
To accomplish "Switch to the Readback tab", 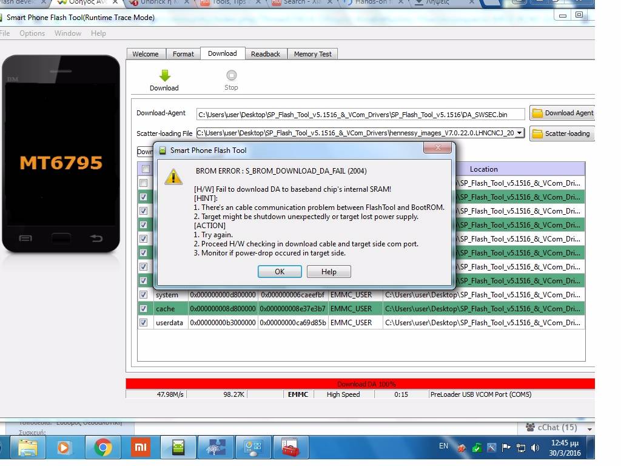I will point(266,54).
